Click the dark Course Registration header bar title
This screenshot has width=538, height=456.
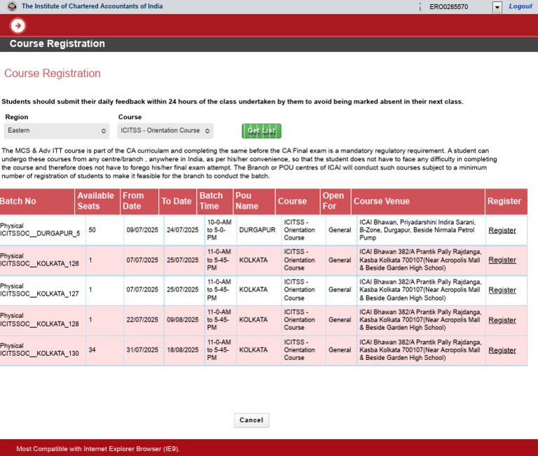(x=57, y=43)
